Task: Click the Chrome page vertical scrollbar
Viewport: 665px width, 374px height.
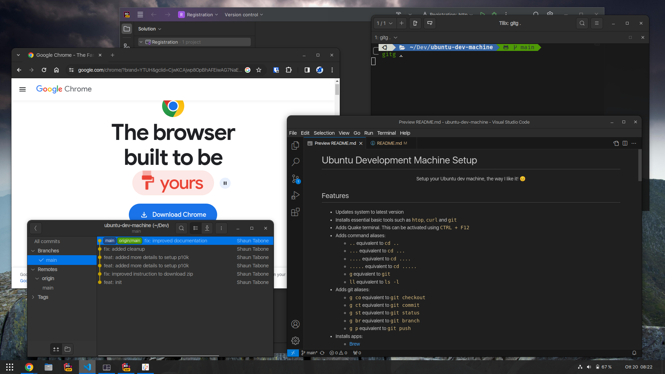Action: pyautogui.click(x=337, y=90)
